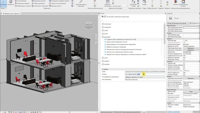Run script Удалить общие параметры по excel
This screenshot has height=113, width=200.
(x=105, y=42)
